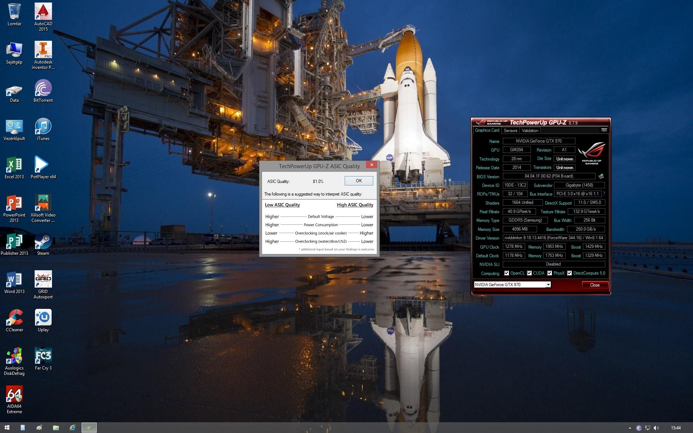Image resolution: width=693 pixels, height=433 pixels.
Task: Click OK in ASIC Quality dialog
Action: pos(358,181)
